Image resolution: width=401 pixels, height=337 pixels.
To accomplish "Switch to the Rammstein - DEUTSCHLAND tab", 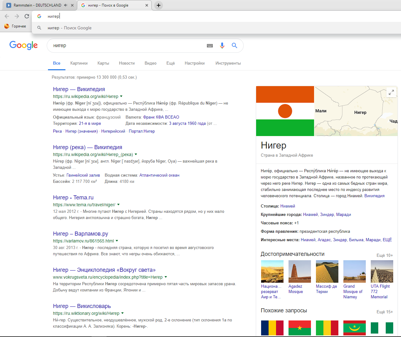I will [x=37, y=5].
